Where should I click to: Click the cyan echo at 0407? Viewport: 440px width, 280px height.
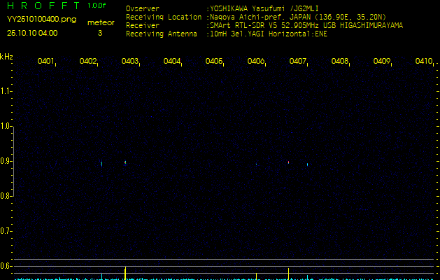pos(307,164)
